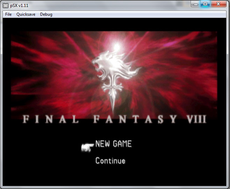Screen dimensions: 230x189
Task: Click the FINAL FANTASY VIII logo text
Action: click(114, 119)
